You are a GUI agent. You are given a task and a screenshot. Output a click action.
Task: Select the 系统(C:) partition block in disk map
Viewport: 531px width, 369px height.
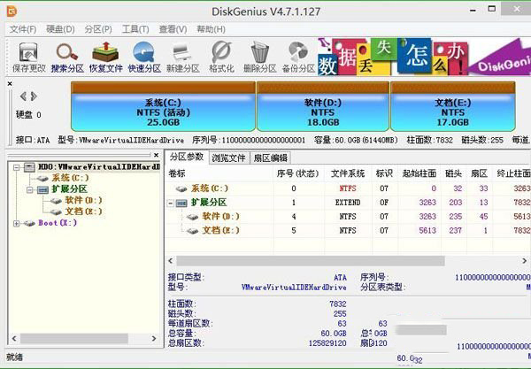(x=163, y=106)
